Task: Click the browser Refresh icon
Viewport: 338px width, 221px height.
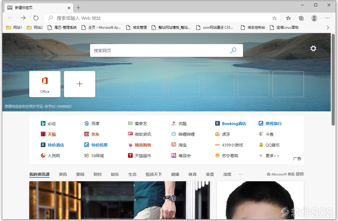Action: click(x=36, y=18)
